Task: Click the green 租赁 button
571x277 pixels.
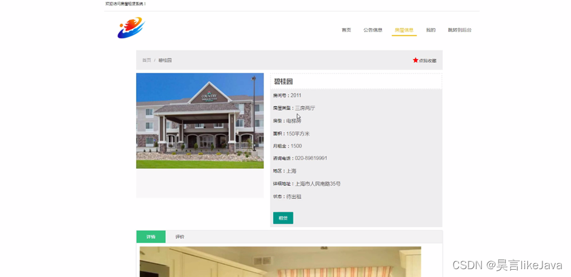Action: [x=283, y=218]
